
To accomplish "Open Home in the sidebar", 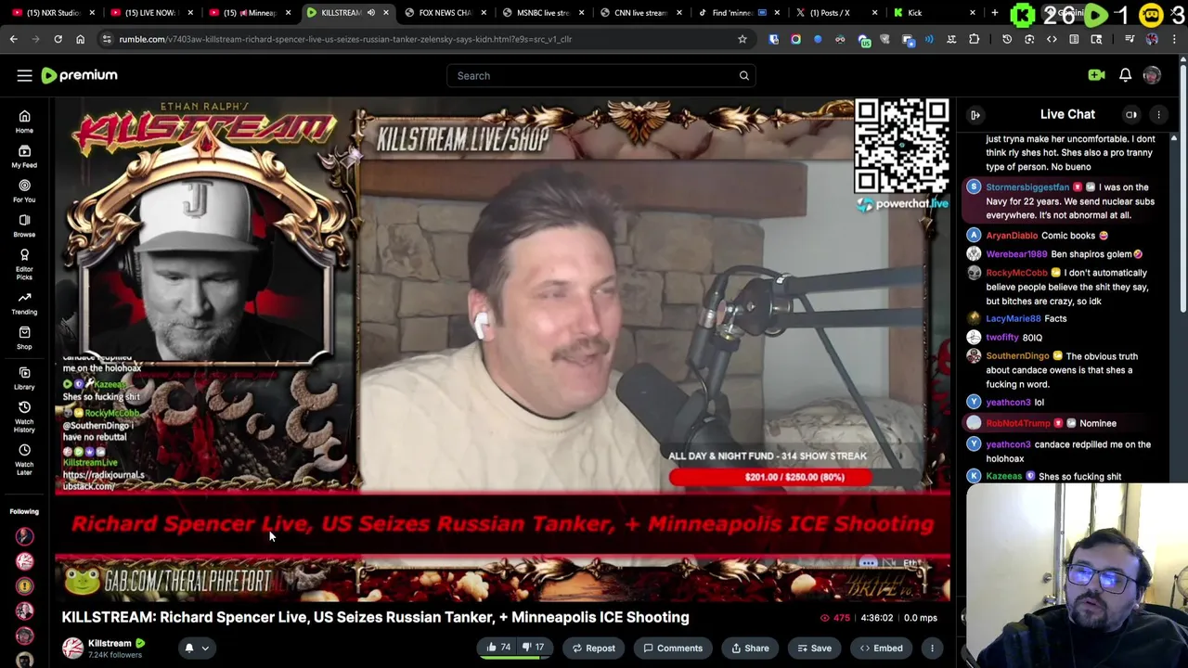I will tap(24, 121).
